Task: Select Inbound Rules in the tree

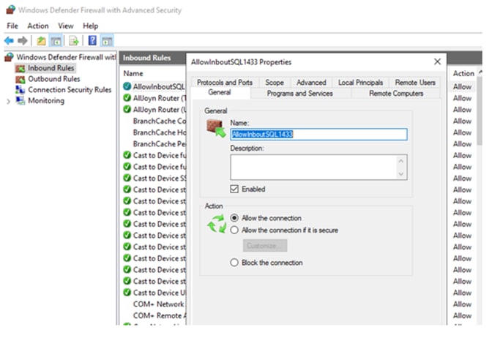Action: 51,68
